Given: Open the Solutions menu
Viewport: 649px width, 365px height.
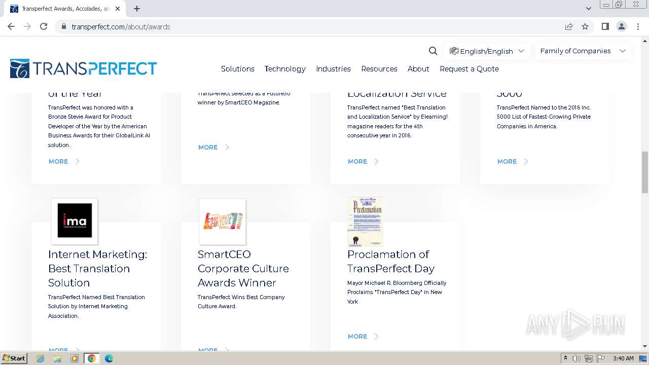Looking at the screenshot, I should tap(237, 68).
